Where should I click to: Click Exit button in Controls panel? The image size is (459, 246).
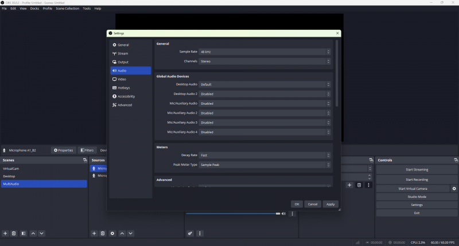click(x=417, y=213)
